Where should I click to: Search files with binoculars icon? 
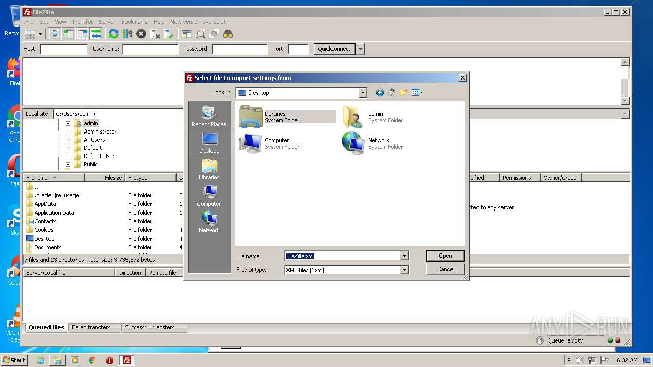click(228, 34)
